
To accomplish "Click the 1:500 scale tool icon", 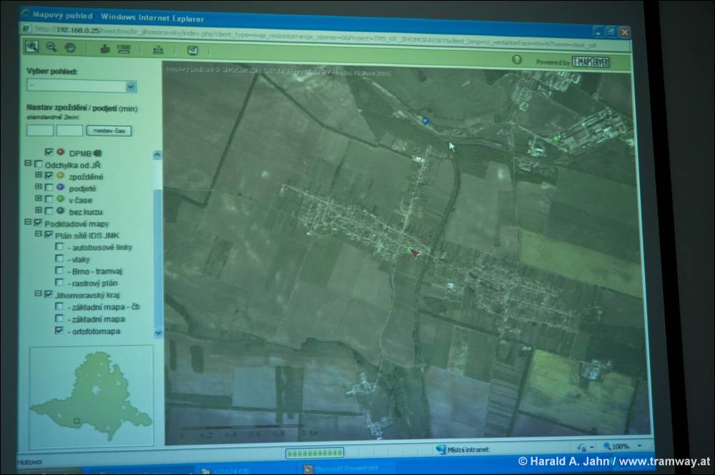I will pos(123,49).
